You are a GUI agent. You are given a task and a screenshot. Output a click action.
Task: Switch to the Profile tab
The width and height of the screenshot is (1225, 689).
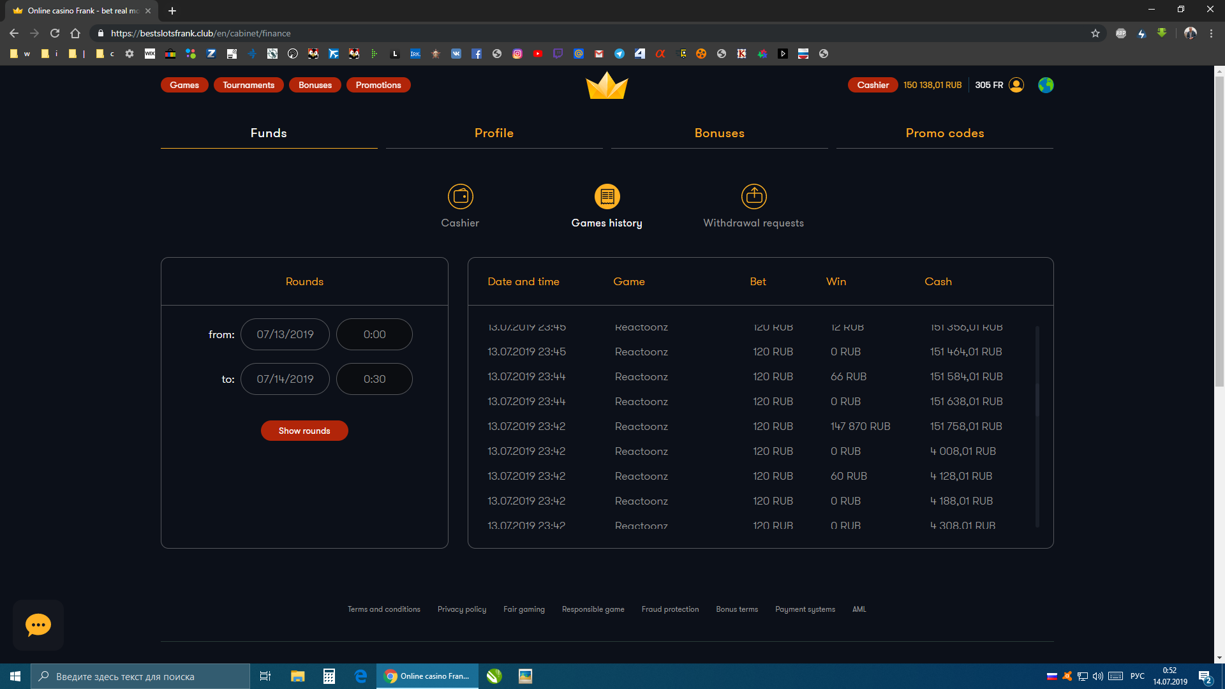[494, 133]
